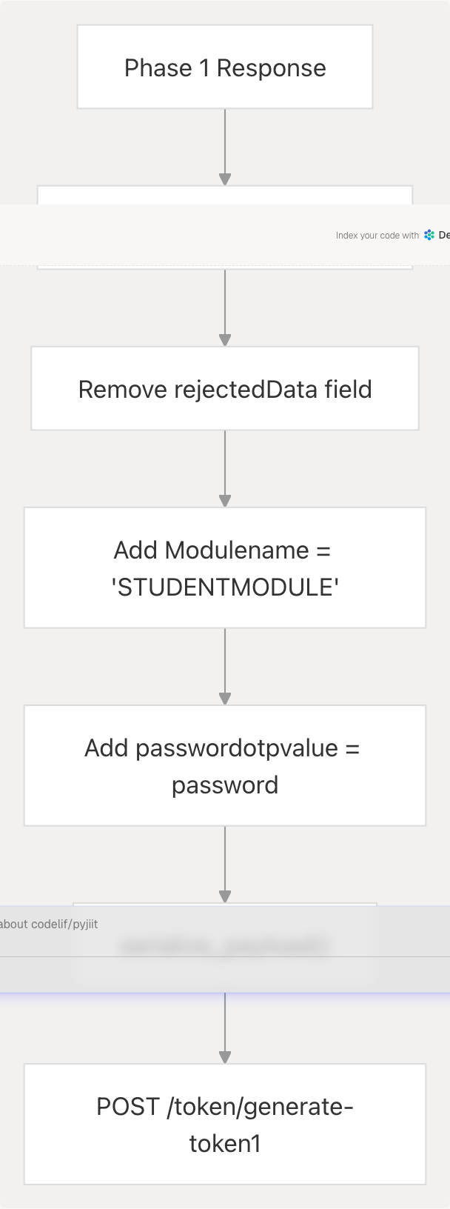Click the cut-off Devin name beside the logo
The width and height of the screenshot is (450, 1209).
pyautogui.click(x=444, y=236)
